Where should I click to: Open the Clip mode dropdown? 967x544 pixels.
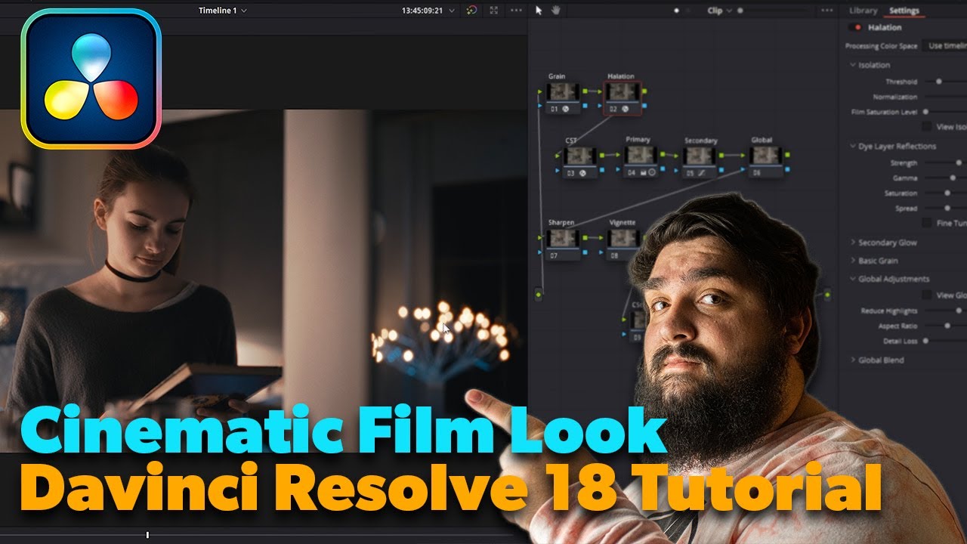click(719, 11)
